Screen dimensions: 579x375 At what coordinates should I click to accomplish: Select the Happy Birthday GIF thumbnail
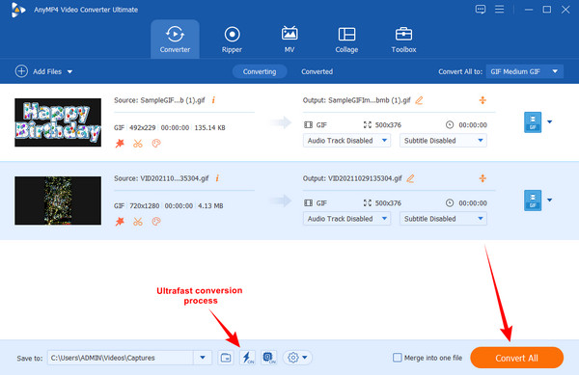pos(58,122)
